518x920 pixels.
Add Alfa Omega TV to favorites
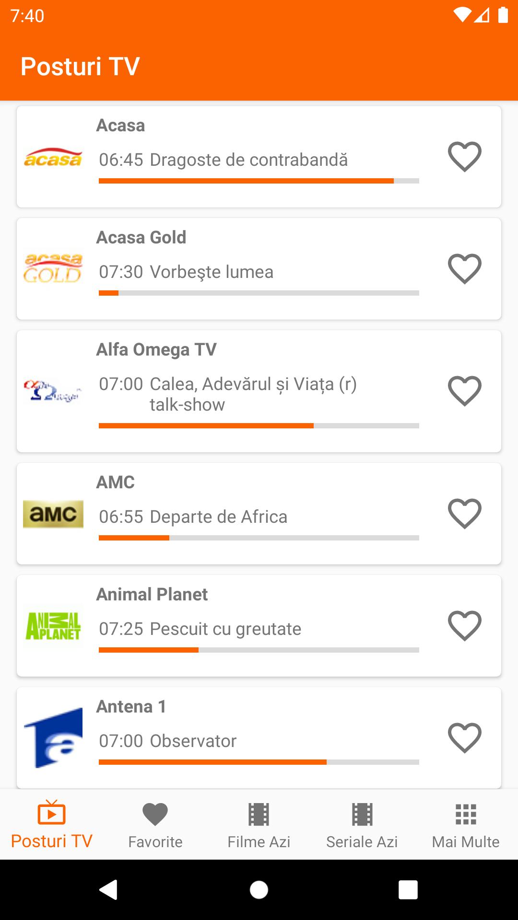pos(464,391)
